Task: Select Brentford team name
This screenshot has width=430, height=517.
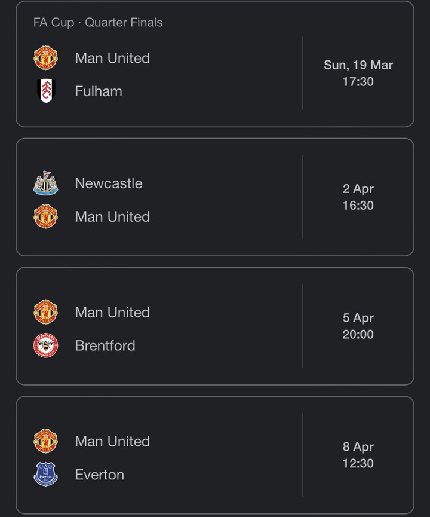Action: (105, 345)
